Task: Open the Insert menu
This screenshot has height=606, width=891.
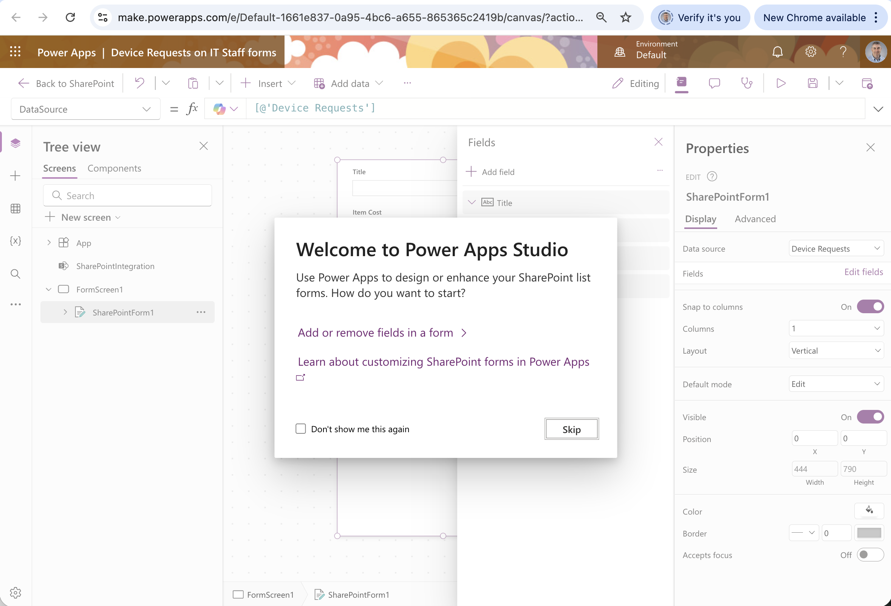Action: pos(268,83)
